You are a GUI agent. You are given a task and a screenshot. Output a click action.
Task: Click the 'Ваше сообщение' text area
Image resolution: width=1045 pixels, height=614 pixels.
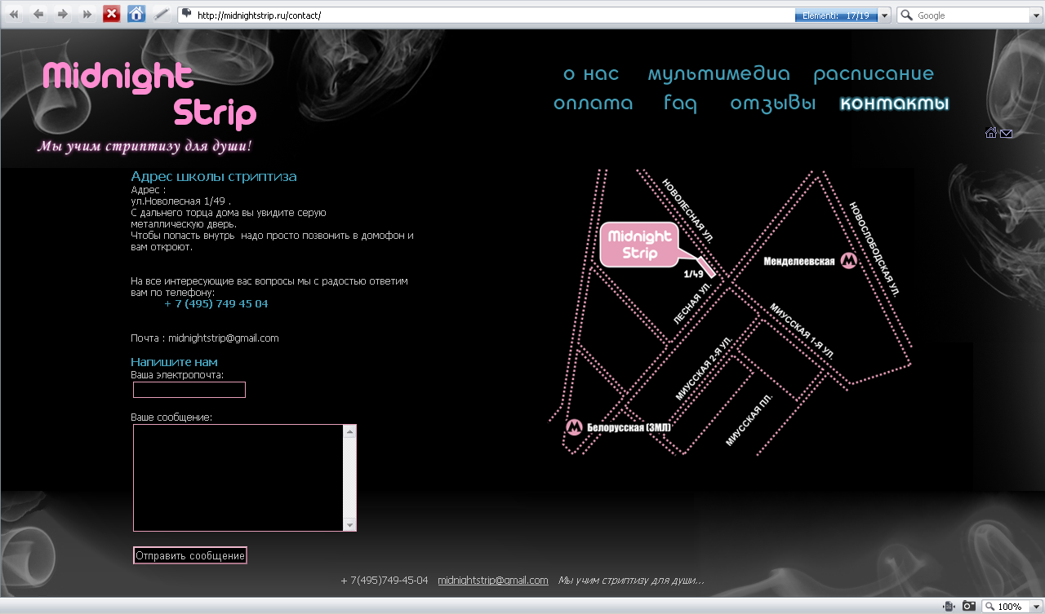(x=238, y=478)
